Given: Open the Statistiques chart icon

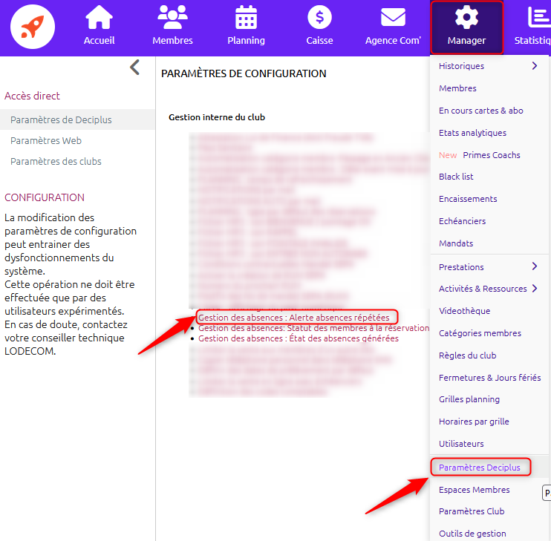Looking at the screenshot, I should coord(538,17).
